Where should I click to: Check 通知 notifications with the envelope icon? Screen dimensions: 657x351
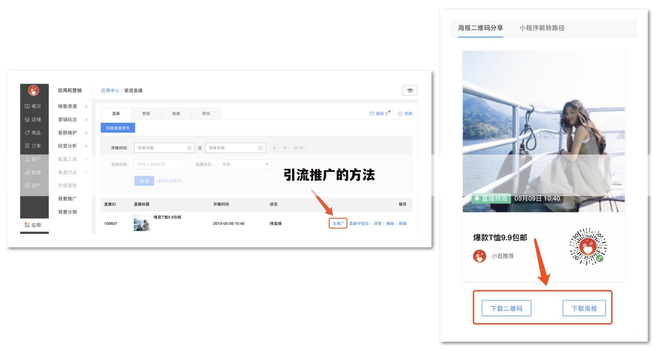(378, 114)
